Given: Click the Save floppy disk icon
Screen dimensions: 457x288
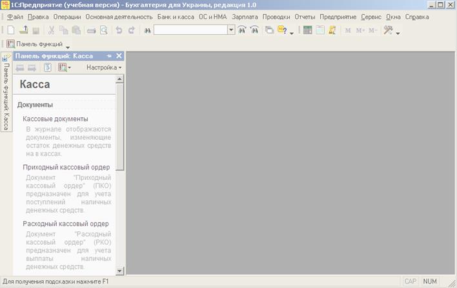Looking at the screenshot, I should (x=36, y=30).
